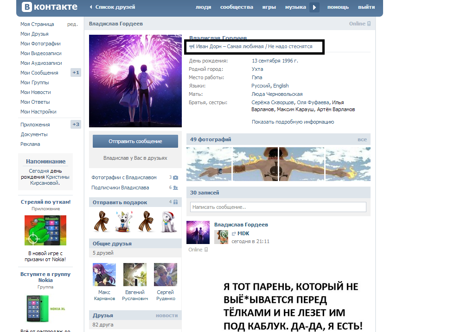
Task: Click the Кристины Кирсановой birthday reminder link
Action: [x=50, y=180]
